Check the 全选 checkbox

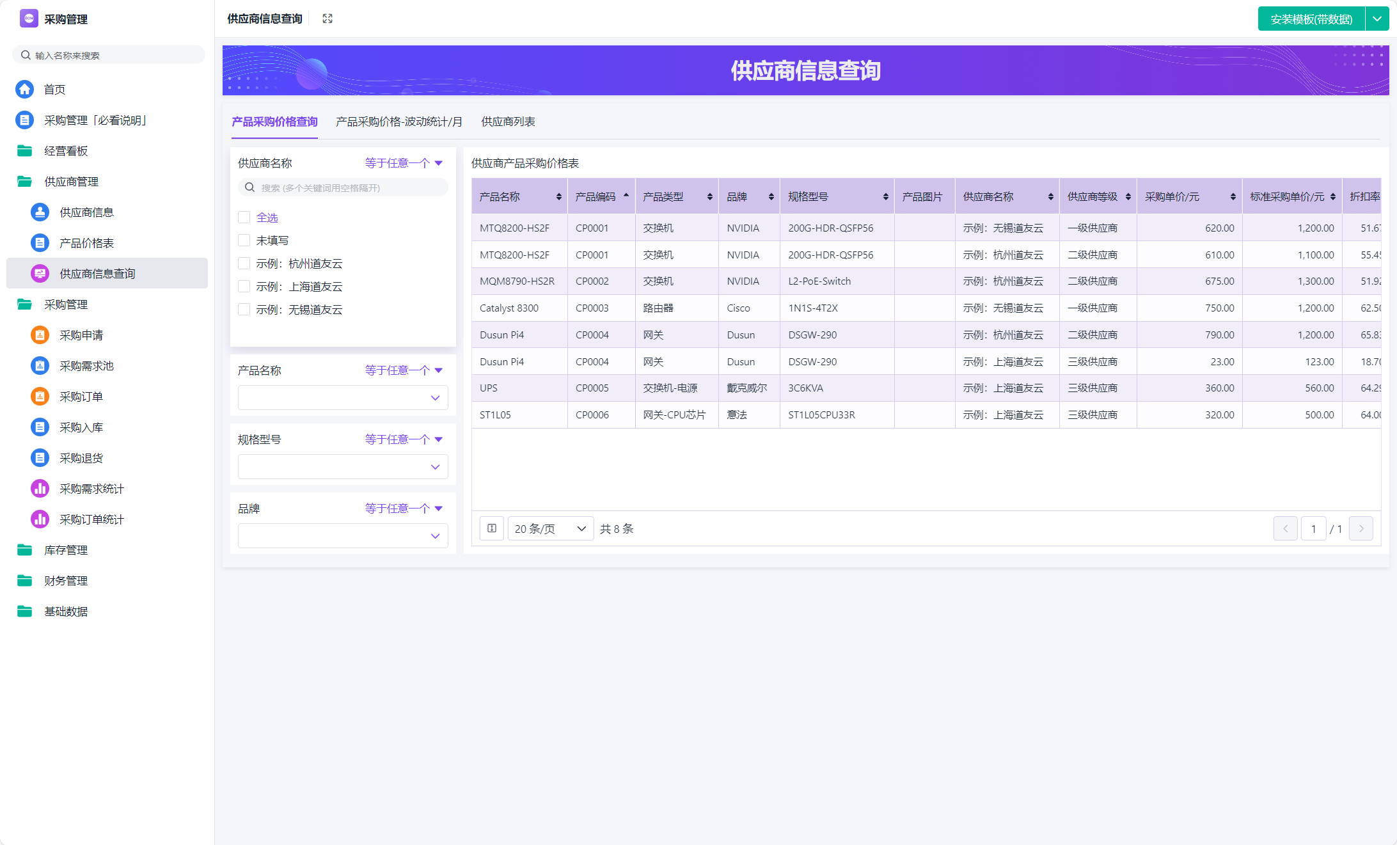pos(244,217)
